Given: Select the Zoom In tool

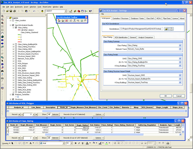Looking at the screenshot, I should point(2,16).
